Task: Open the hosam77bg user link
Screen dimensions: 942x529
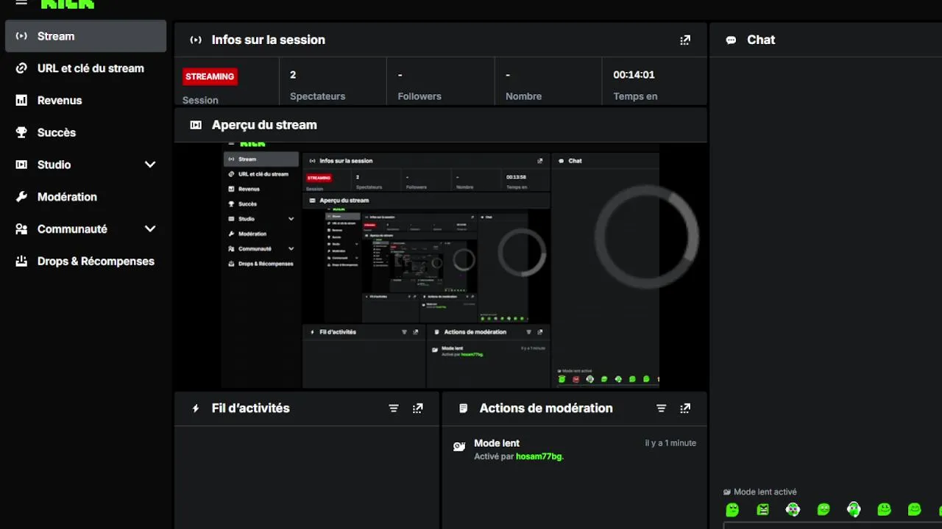Action: coord(539,456)
